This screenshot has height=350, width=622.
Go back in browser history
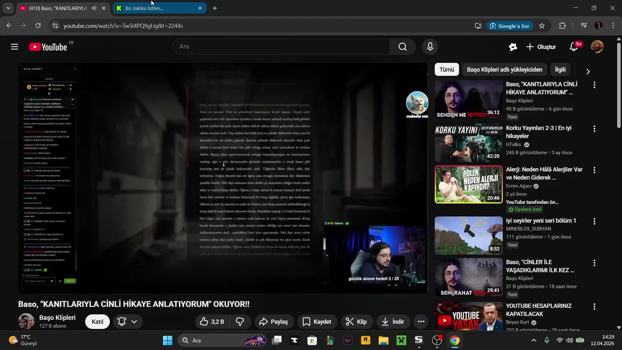[9, 26]
